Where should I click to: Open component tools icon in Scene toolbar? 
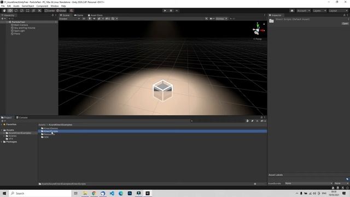point(207,19)
